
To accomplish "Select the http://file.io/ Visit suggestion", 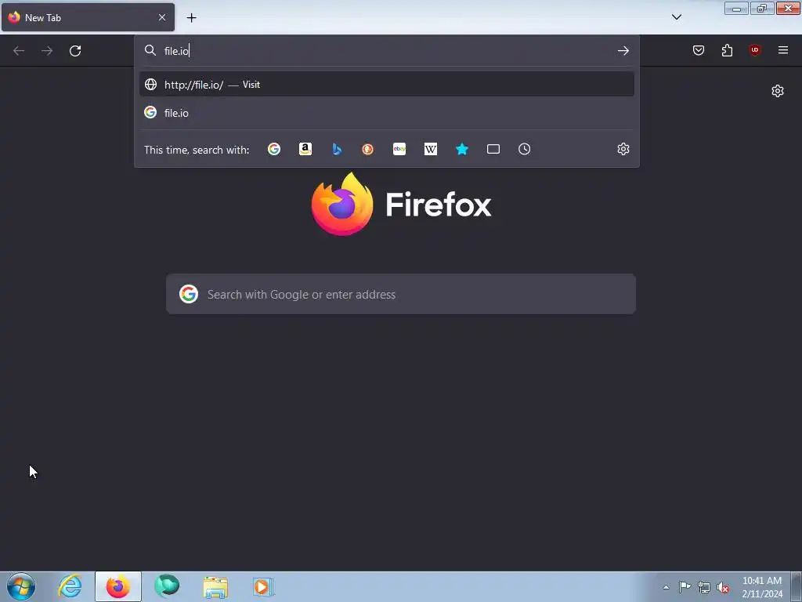I will click(387, 85).
